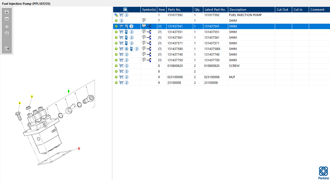
Task: Click the Comment column header
Action: coord(319,10)
